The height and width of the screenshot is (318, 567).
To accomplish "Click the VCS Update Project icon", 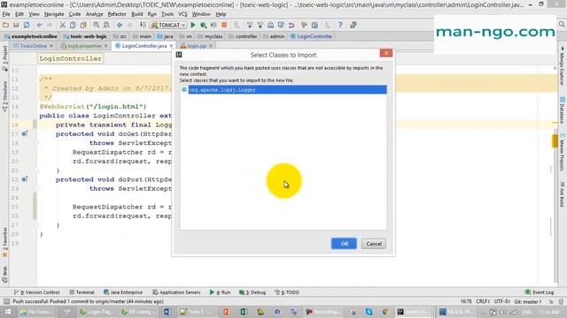I will point(250,25).
